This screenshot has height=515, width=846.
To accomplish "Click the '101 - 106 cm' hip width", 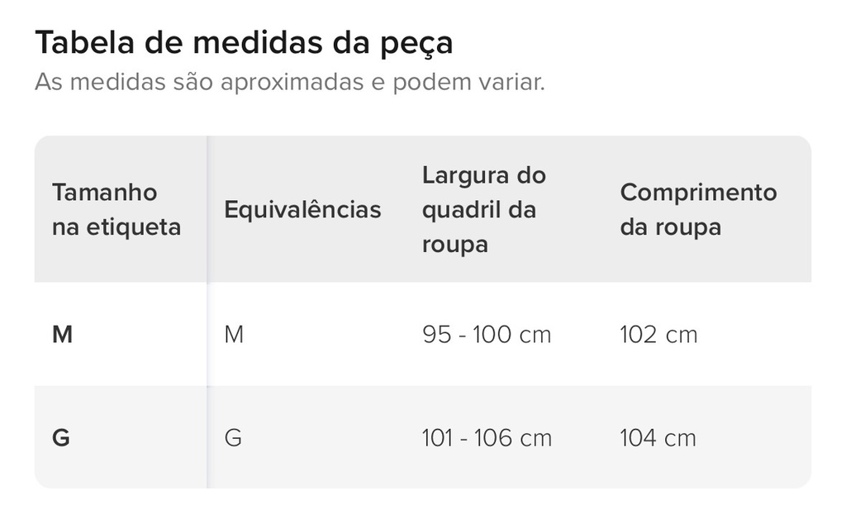I will (487, 438).
